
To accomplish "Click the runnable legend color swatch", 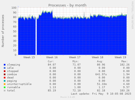I will [x=5, y=87].
